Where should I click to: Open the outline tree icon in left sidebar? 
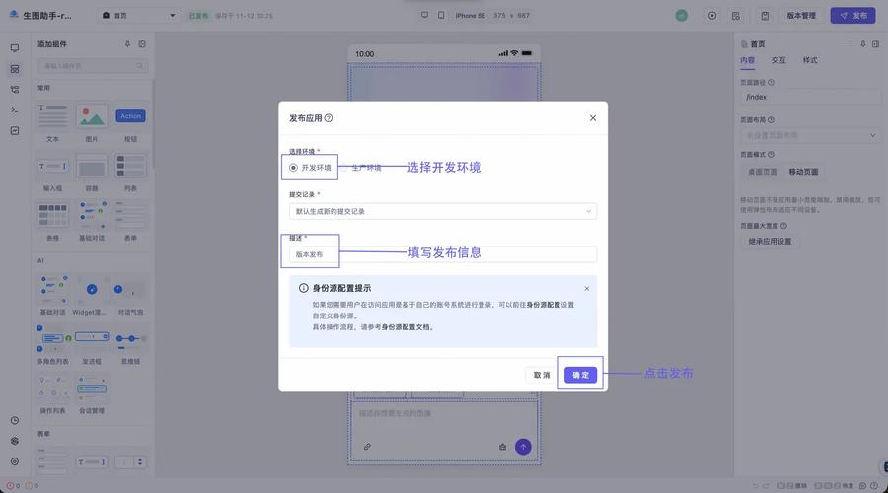(15, 90)
